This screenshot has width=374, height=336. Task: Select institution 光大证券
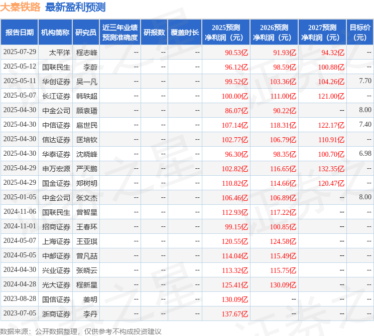[56, 285]
